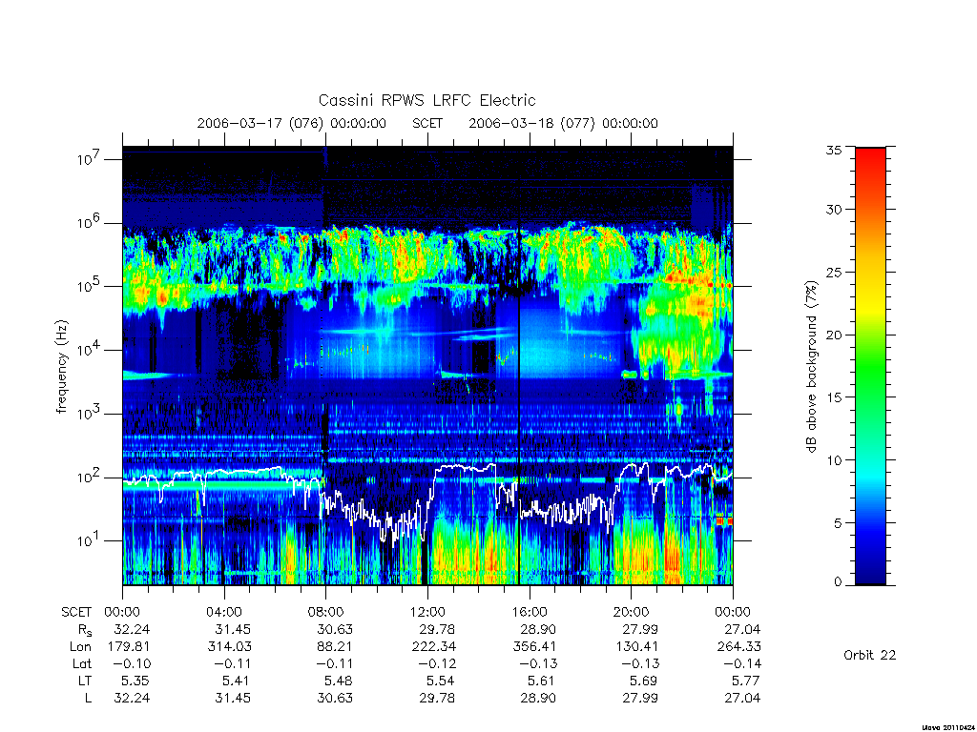Image resolution: width=977 pixels, height=732 pixels.
Task: Click the "Orbit 22" label
Action: 869,655
